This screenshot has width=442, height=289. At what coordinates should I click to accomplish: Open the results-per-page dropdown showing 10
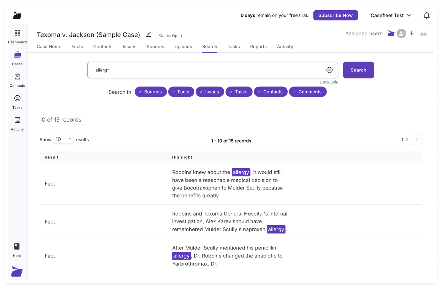[63, 139]
